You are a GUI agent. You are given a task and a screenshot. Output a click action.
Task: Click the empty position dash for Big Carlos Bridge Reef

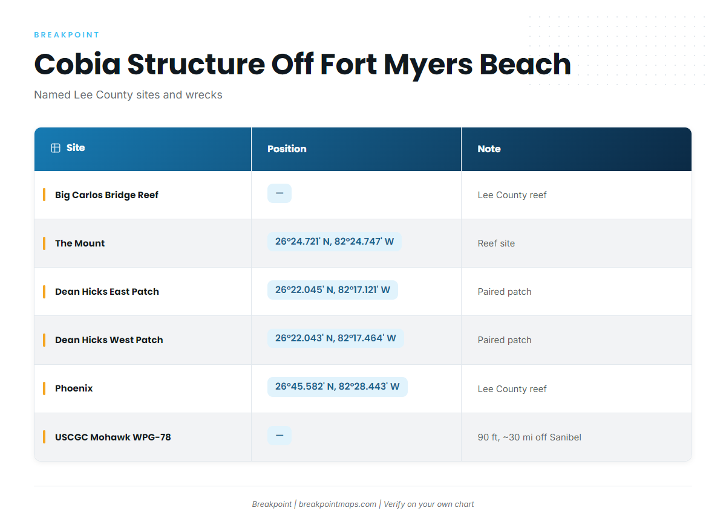pos(280,193)
